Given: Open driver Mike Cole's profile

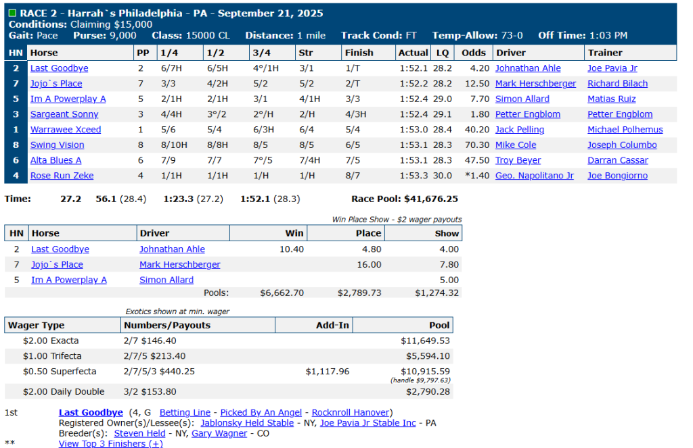Looking at the screenshot, I should coord(515,145).
